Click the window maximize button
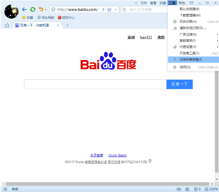 point(207,3)
